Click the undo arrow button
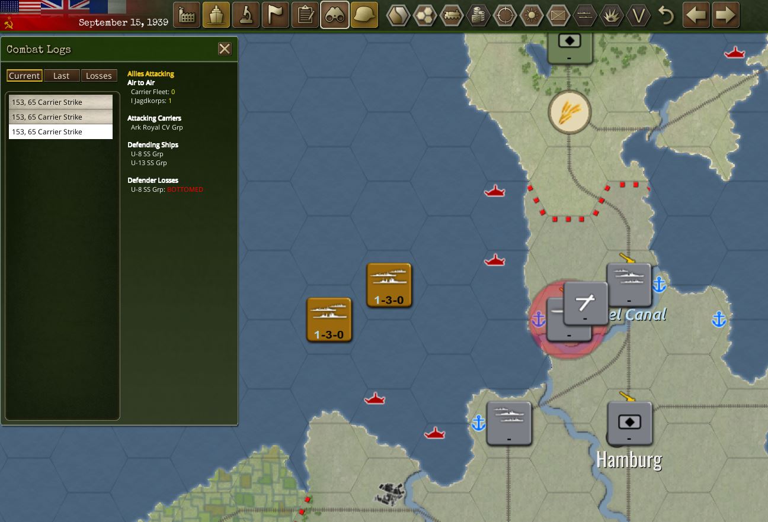This screenshot has width=768, height=522. point(665,16)
